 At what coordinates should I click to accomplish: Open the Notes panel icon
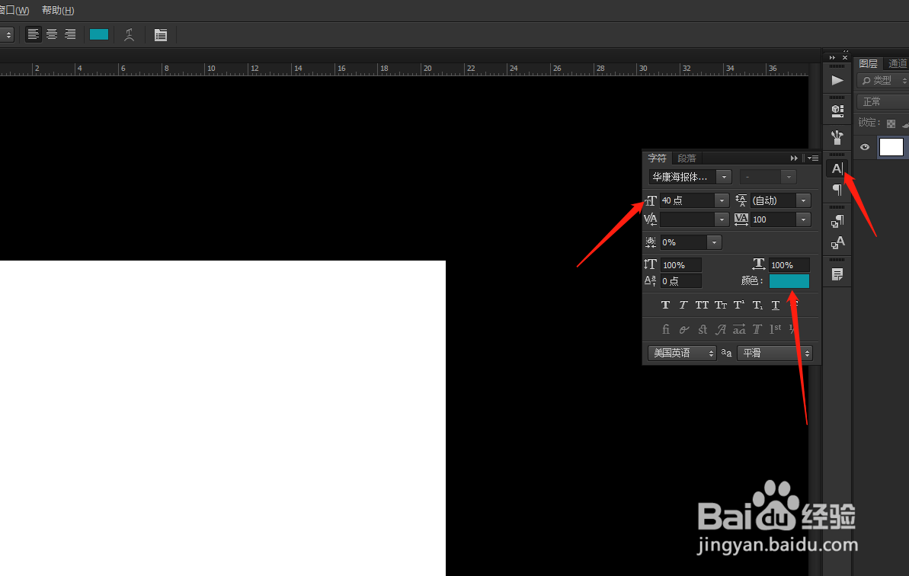837,274
